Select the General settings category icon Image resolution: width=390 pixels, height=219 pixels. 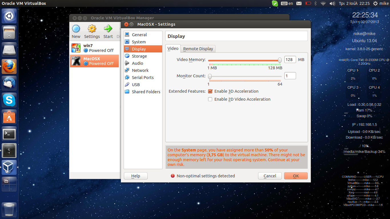coord(127,35)
